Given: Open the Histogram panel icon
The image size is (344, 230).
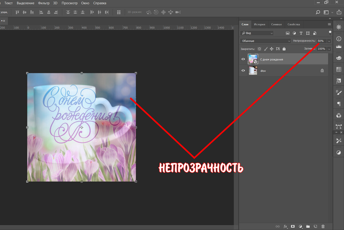Looking at the screenshot, I should (x=339, y=47).
